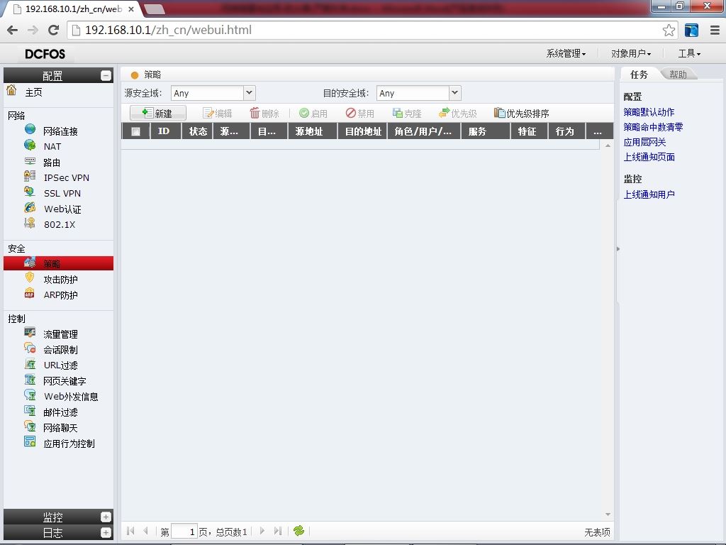Open the Web认证 icon

(30, 208)
